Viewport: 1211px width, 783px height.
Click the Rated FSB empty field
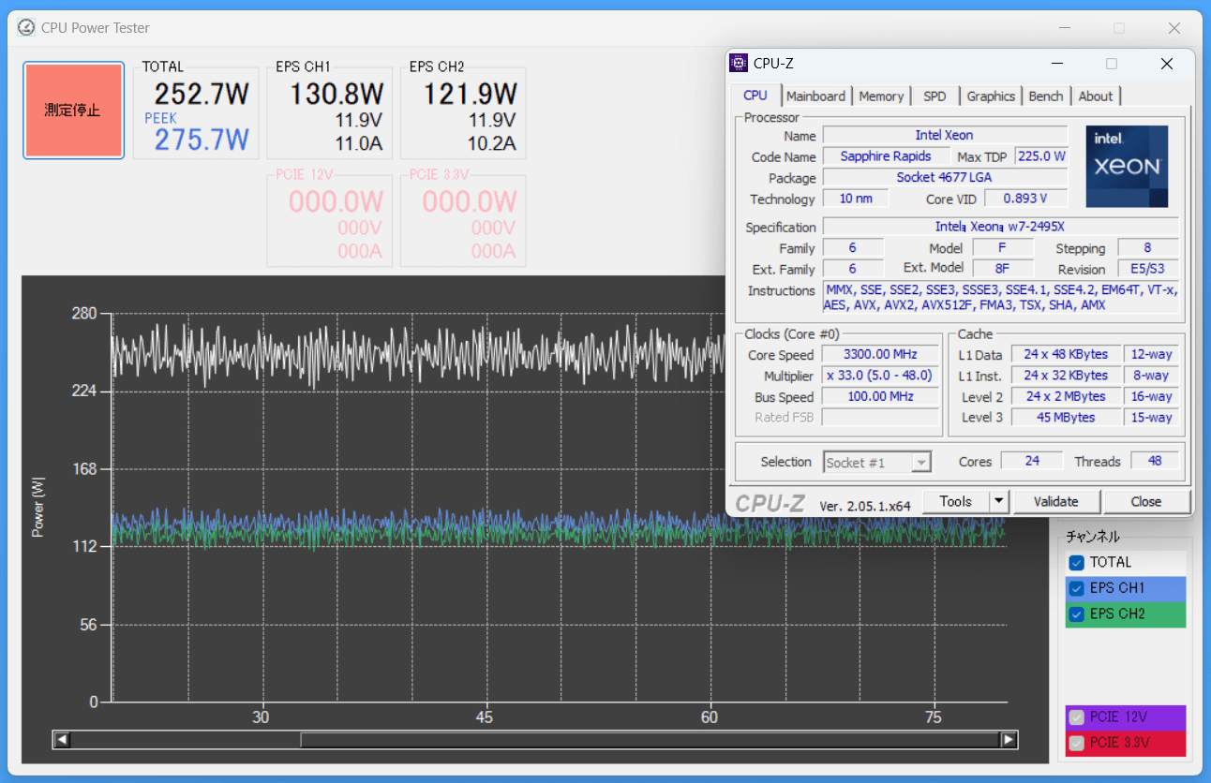point(881,418)
